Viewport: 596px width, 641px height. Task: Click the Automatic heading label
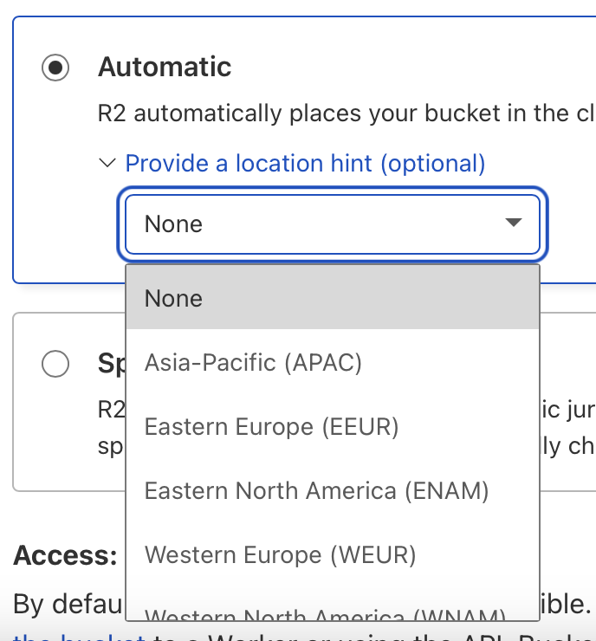pos(165,67)
